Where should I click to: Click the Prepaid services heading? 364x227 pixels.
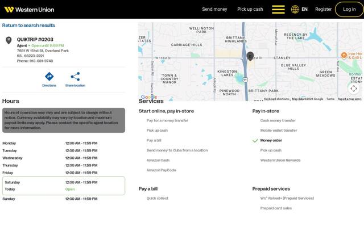[x=271, y=189]
